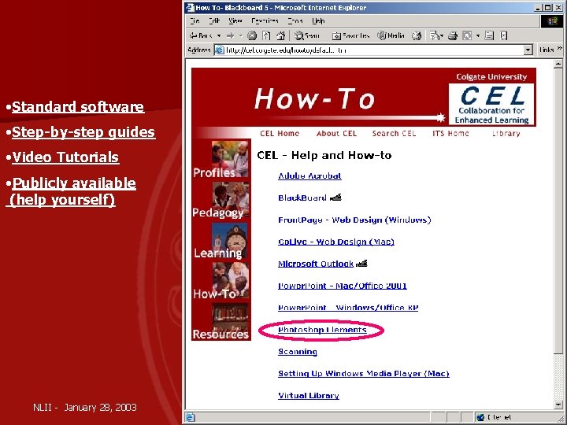Open the Favorites pane from toolbar
Viewport: 567px width, 425px height.
click(350, 35)
